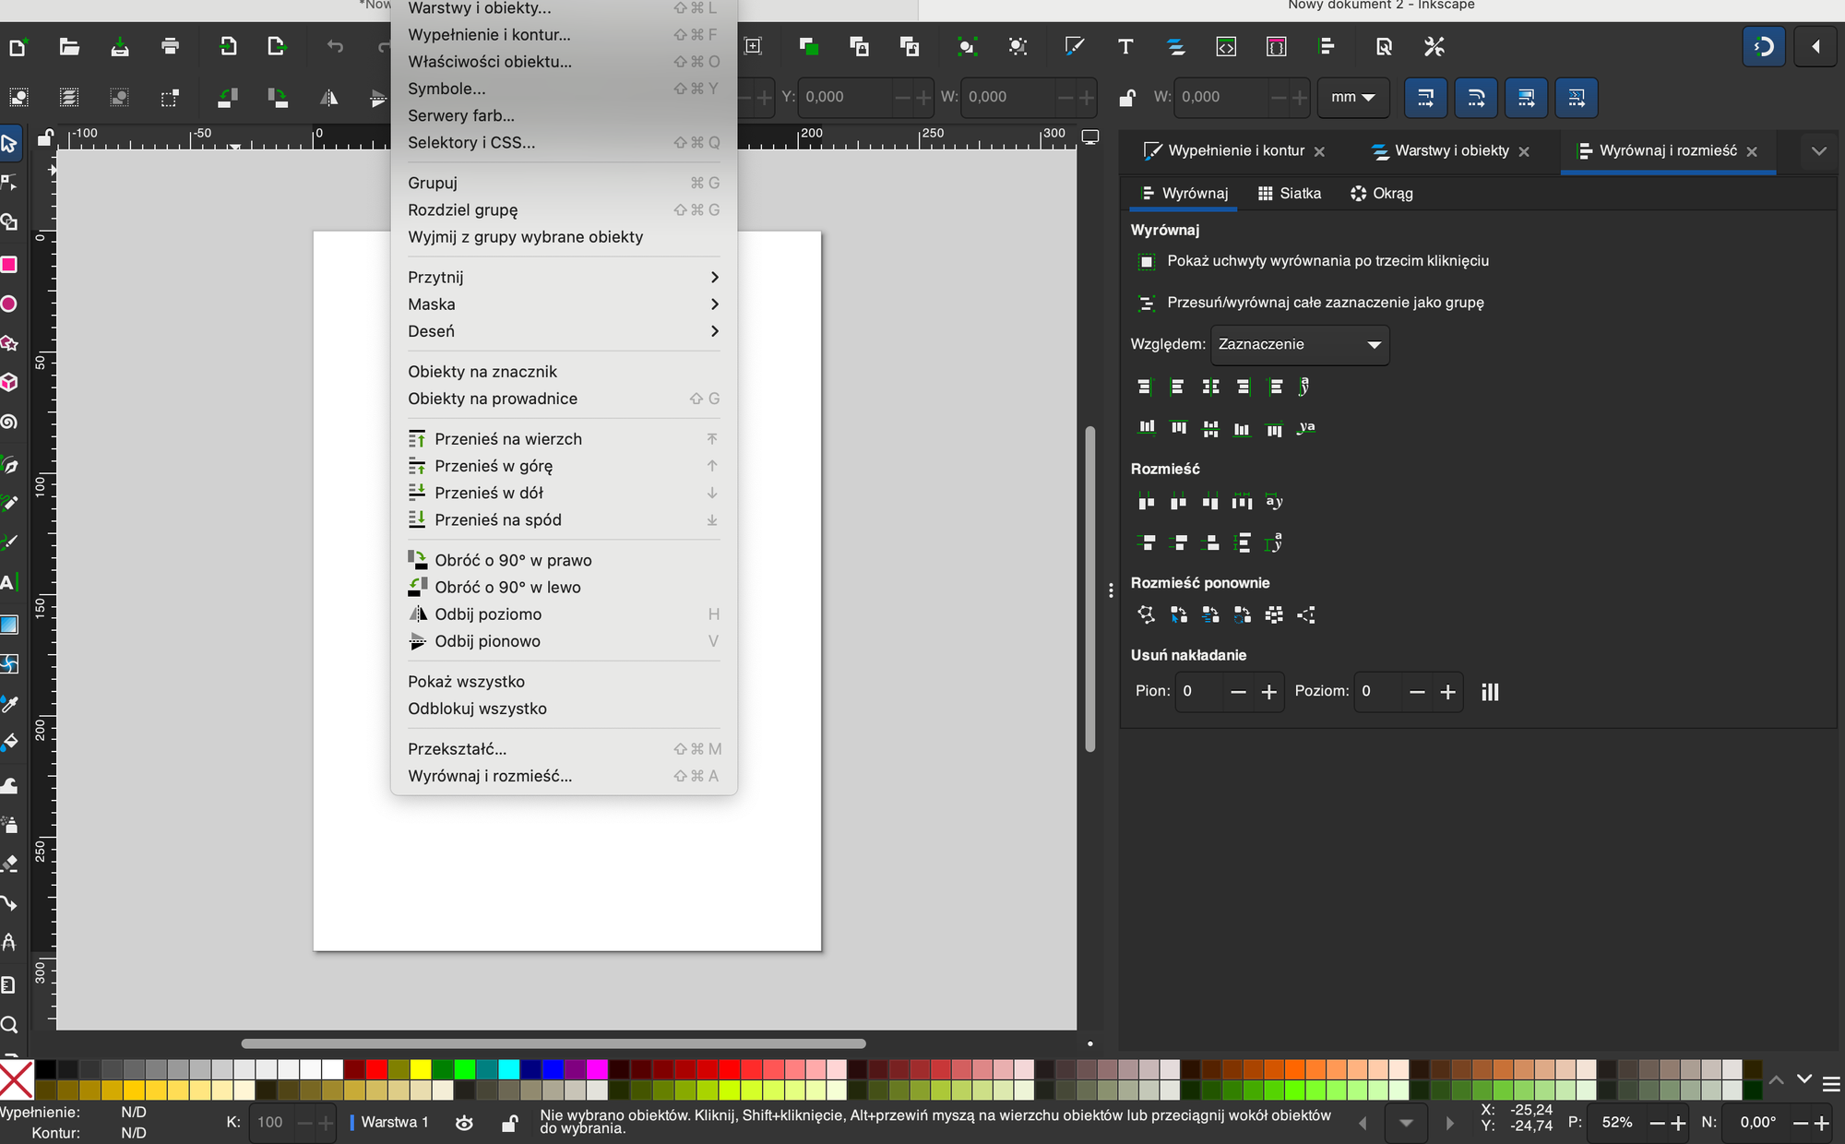1845x1144 pixels.
Task: Open the palette options menu
Action: point(1832,1084)
